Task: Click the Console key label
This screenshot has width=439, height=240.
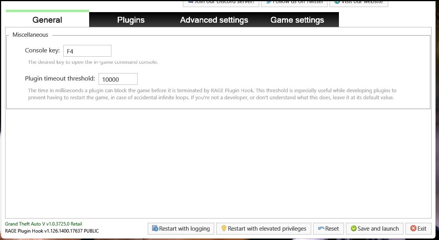Action: pos(42,50)
